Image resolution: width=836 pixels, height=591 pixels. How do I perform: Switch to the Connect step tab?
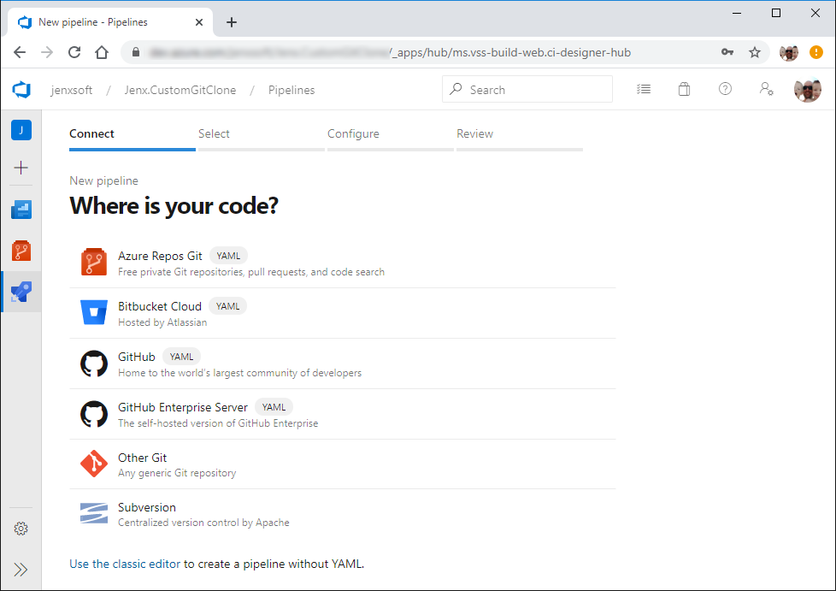(132, 138)
